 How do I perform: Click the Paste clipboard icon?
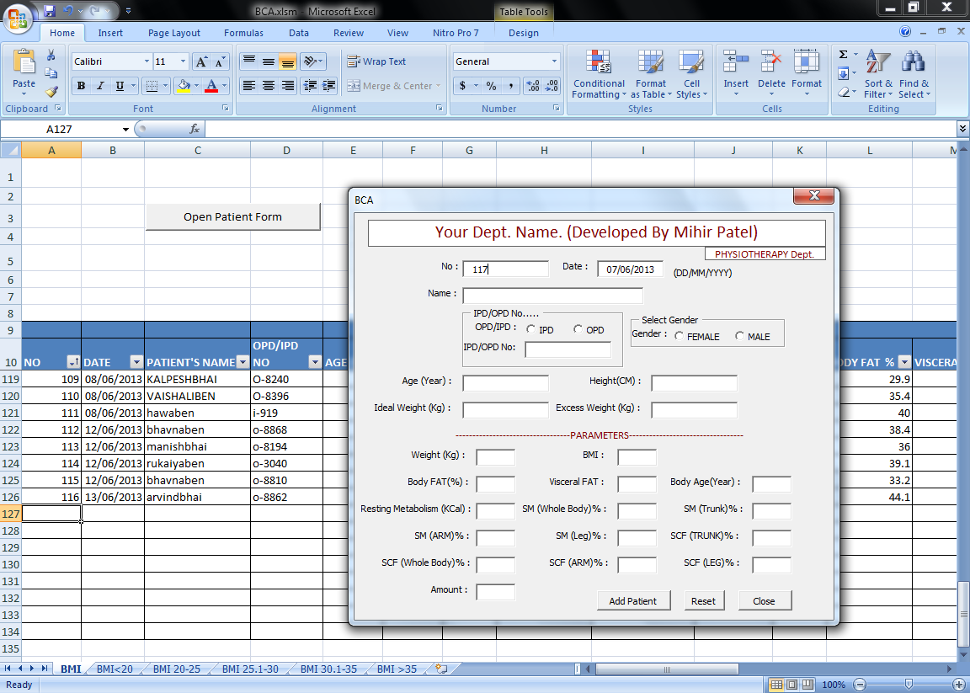pyautogui.click(x=24, y=62)
